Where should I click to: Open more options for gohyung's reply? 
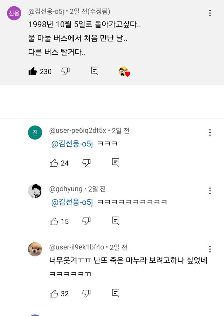tap(210, 191)
